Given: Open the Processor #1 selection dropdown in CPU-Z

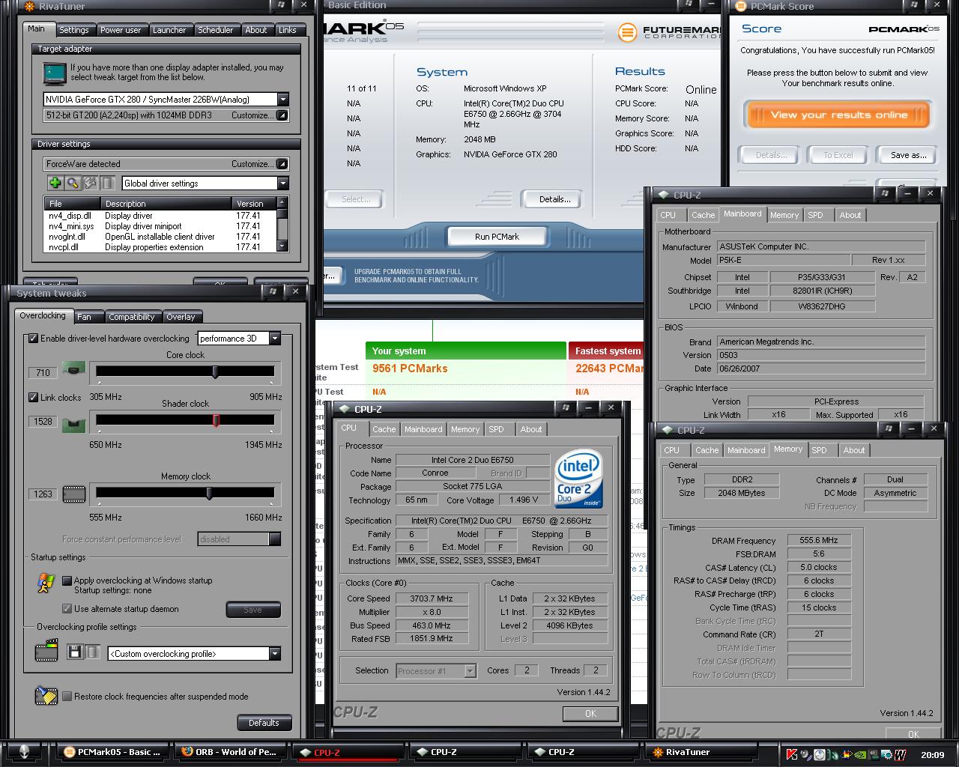Looking at the screenshot, I should 470,671.
